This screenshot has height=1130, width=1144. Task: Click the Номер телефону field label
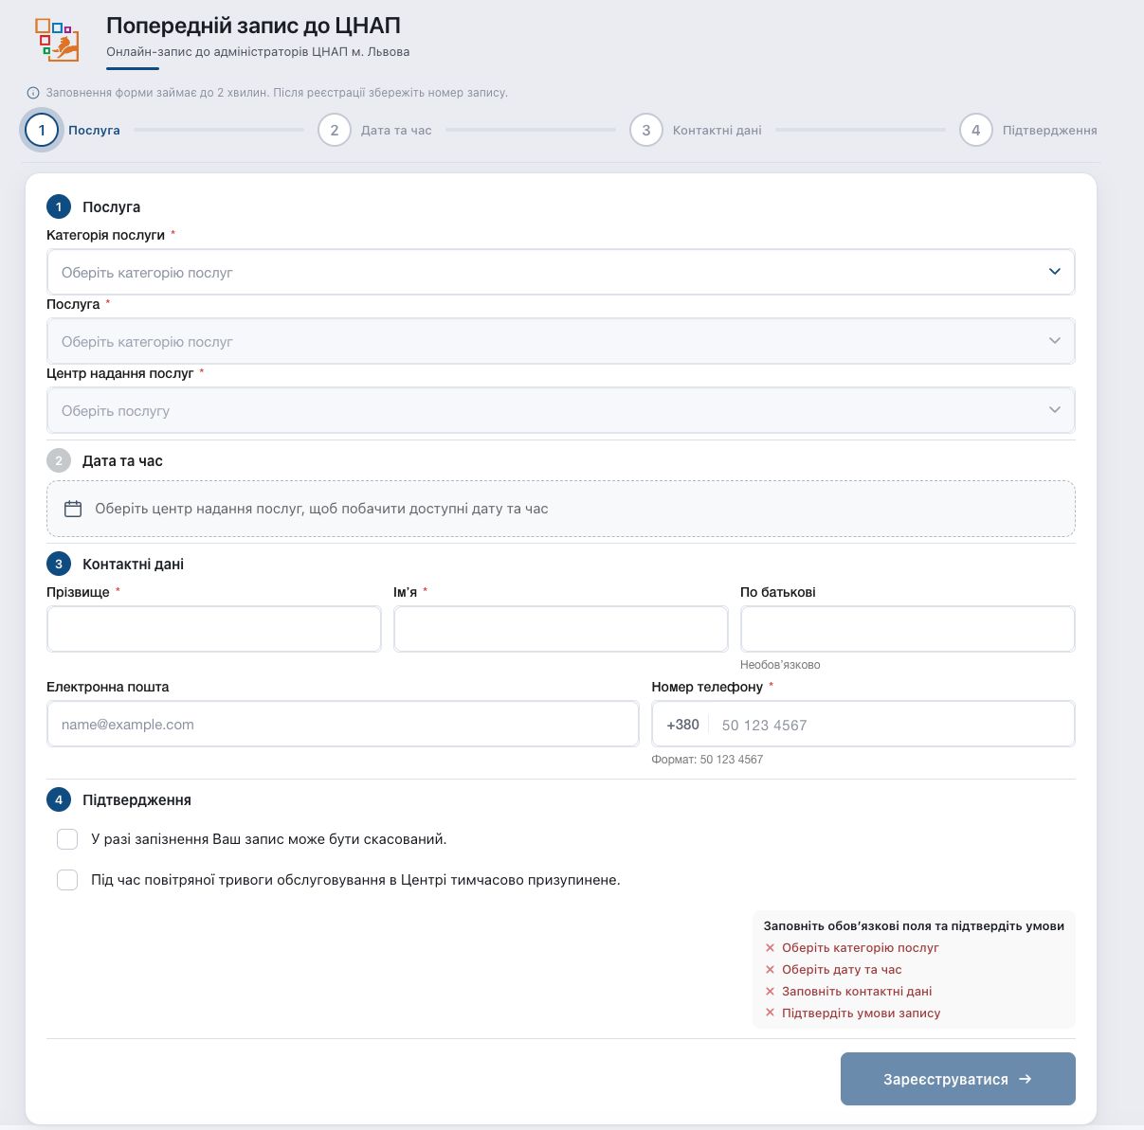707,687
